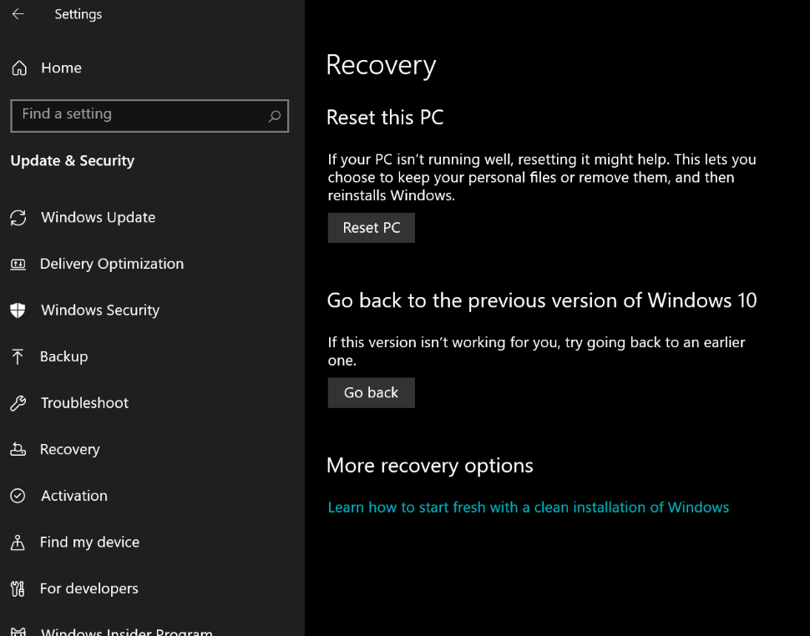810x636 pixels.
Task: Click the Reset PC button
Action: pos(371,228)
